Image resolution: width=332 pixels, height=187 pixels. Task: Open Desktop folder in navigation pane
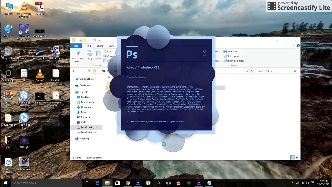[x=85, y=97]
